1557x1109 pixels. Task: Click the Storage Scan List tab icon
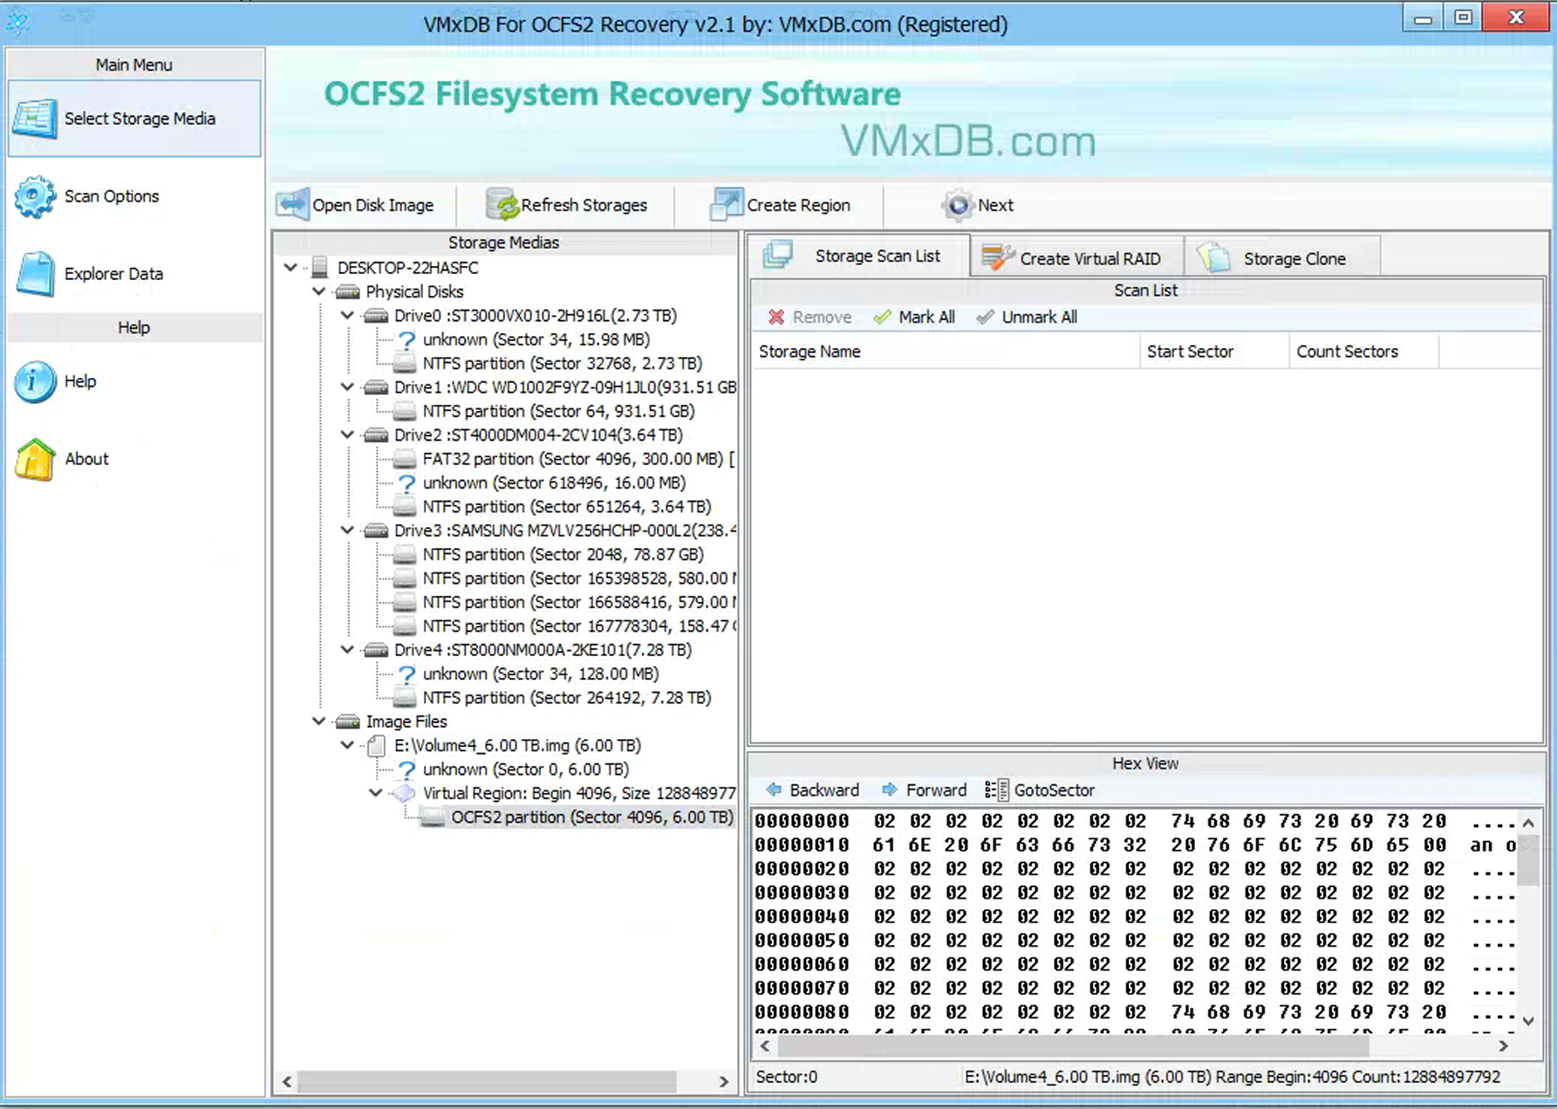(x=777, y=255)
